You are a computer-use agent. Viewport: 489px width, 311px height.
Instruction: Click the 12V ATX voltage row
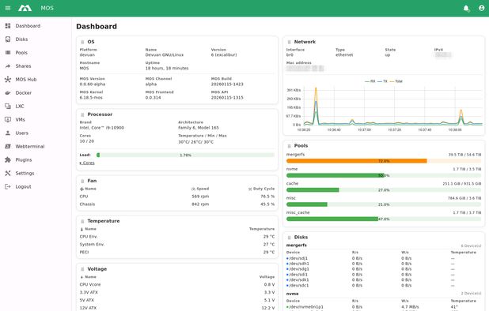pyautogui.click(x=177, y=308)
